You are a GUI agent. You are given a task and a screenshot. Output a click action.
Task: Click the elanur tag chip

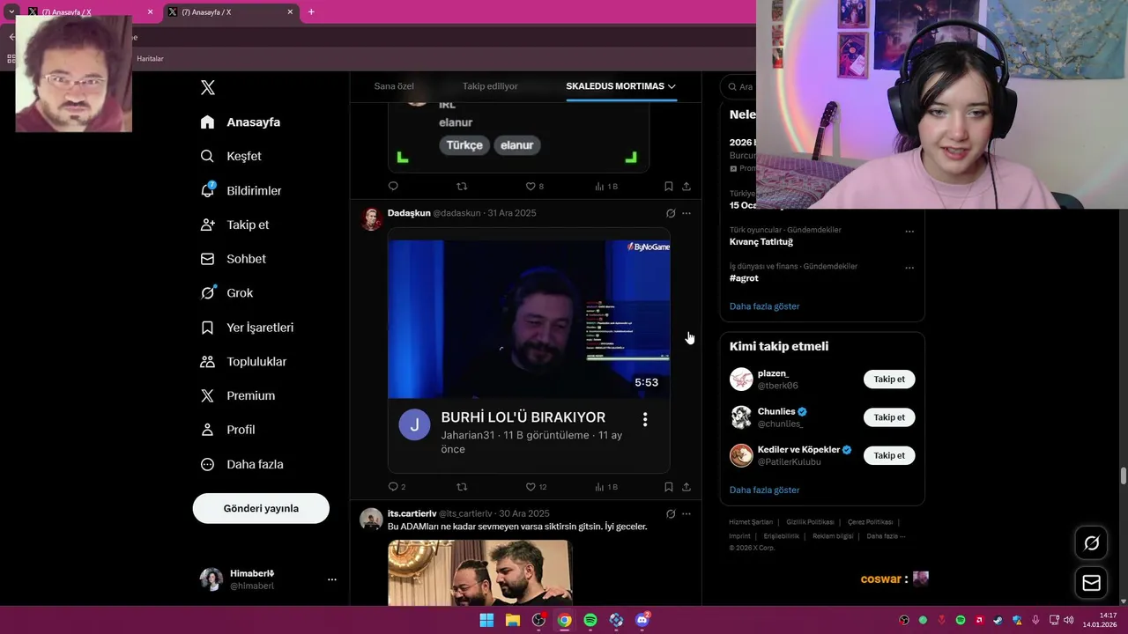coord(517,145)
